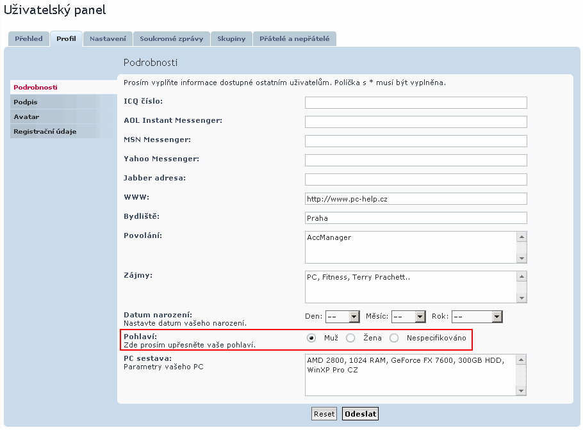Viewport: 583px width, 430px height.
Task: Open Podpis in the sidebar
Action: click(x=26, y=102)
